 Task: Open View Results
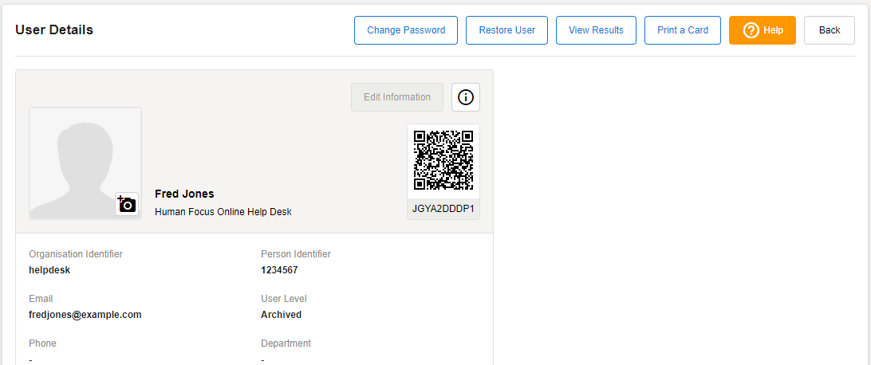pos(596,30)
